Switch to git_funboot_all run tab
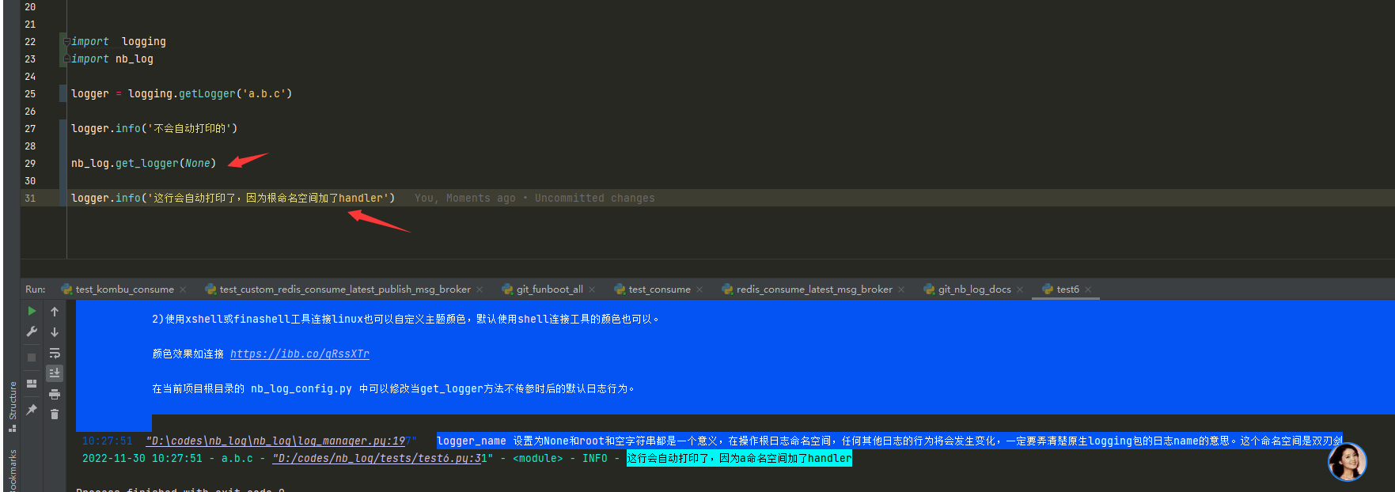This screenshot has height=492, width=1395. coord(543,290)
